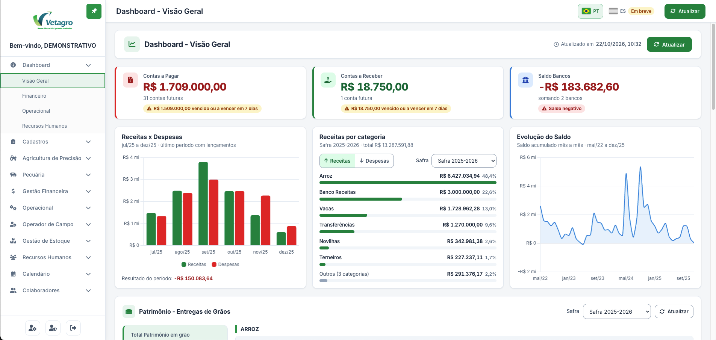Click the page vertical scrollbar
716x340 pixels.
click(x=713, y=66)
